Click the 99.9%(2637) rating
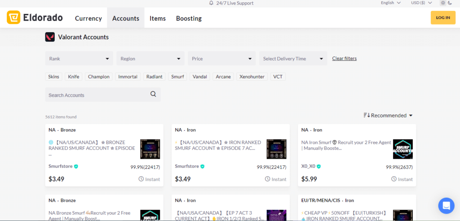The width and height of the screenshot is (460, 221). [399, 168]
